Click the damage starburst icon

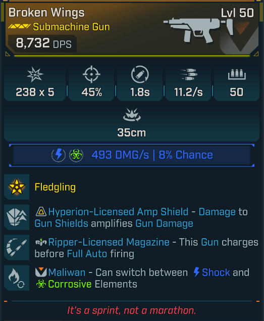point(35,74)
